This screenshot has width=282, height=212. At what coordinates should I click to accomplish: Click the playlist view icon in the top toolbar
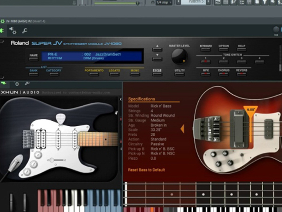point(218,2)
